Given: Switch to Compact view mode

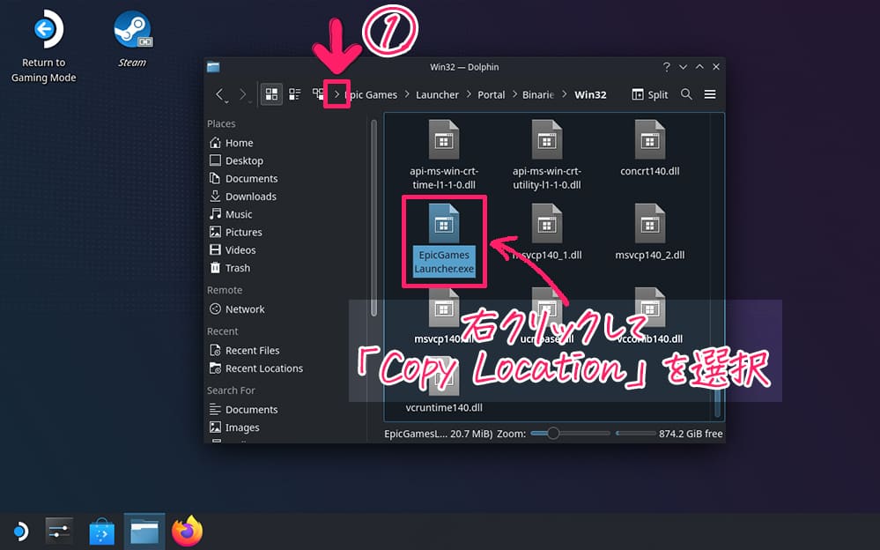Looking at the screenshot, I should [x=294, y=94].
